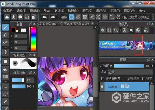The height and width of the screenshot is (110, 155).
Task: Fit canvas to window in navigator
Action: tap(110, 30)
